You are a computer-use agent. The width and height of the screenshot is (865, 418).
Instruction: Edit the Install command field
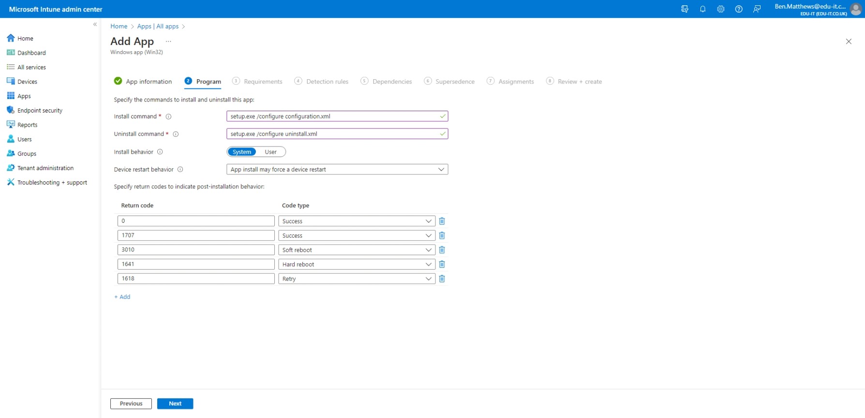pos(337,116)
